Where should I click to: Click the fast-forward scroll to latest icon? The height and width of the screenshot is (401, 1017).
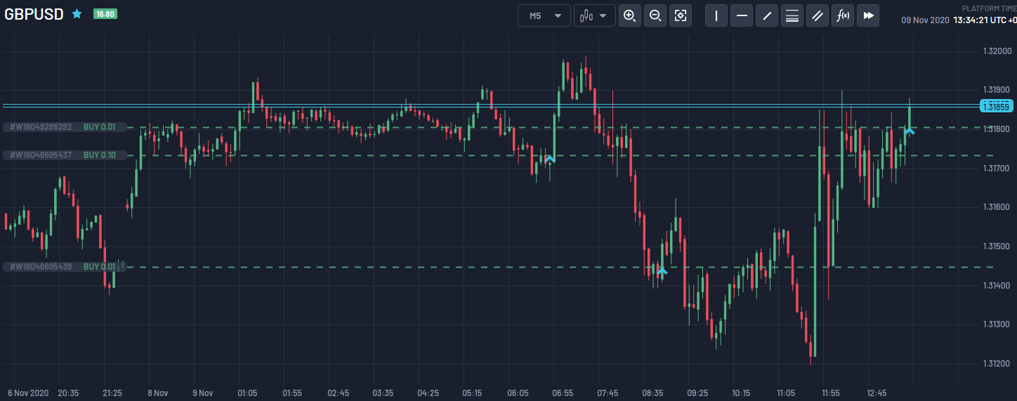click(x=868, y=15)
